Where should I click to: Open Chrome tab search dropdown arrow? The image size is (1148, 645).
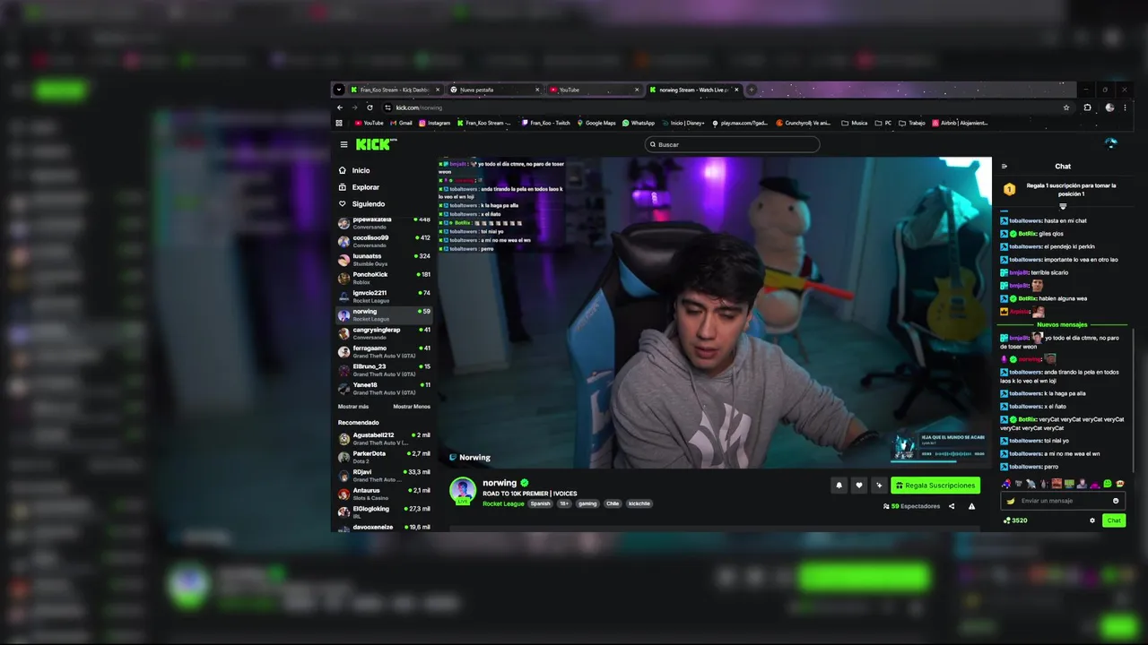point(339,90)
